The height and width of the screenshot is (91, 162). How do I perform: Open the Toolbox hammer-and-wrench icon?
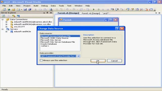click(141, 10)
